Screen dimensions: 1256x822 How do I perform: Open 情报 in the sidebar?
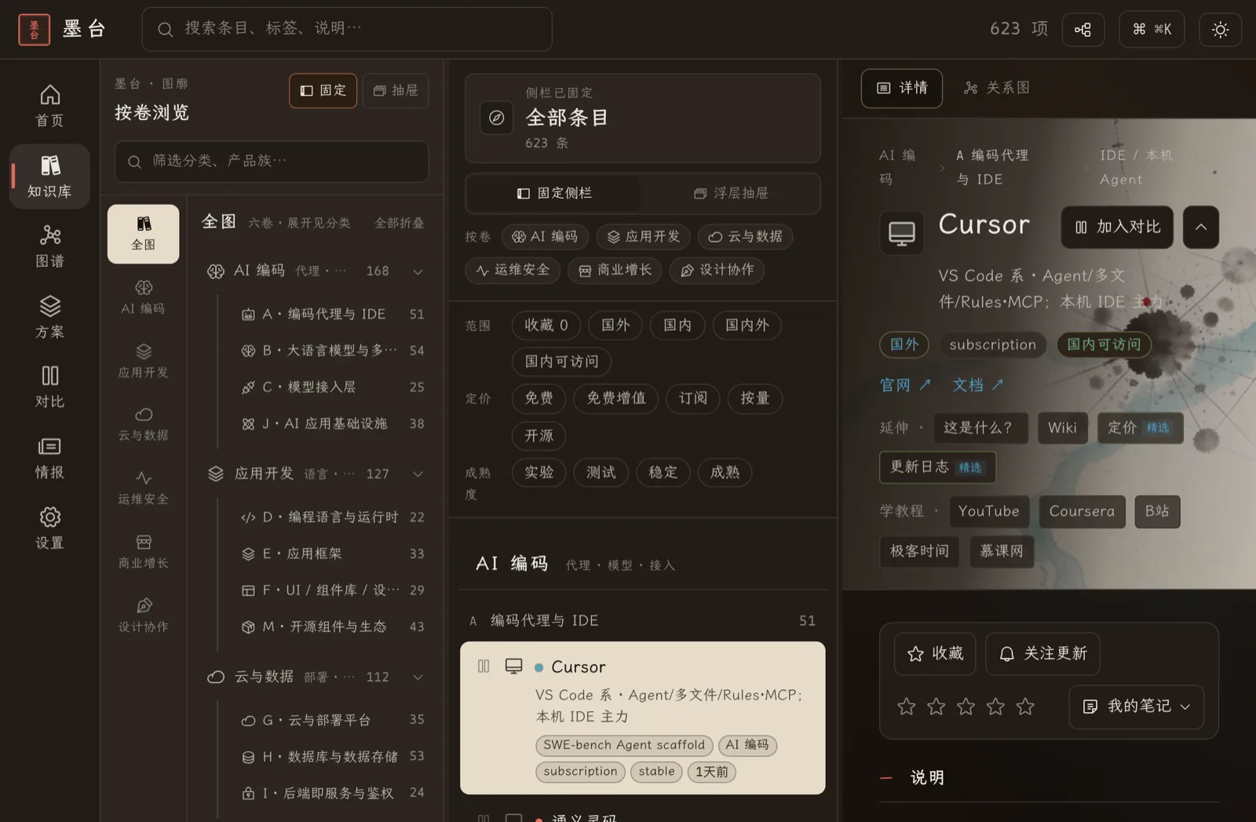pos(49,457)
